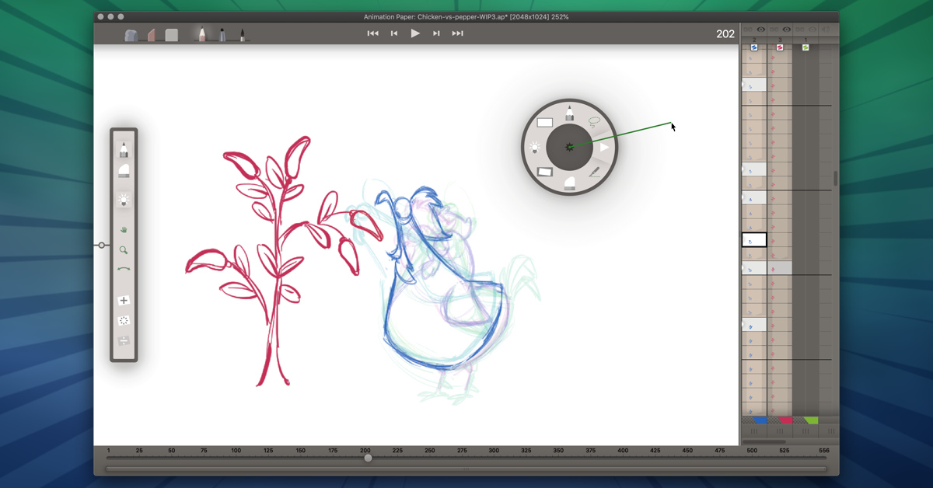Toggle layer 1 eye visibility
This screenshot has width=933, height=488.
[812, 30]
